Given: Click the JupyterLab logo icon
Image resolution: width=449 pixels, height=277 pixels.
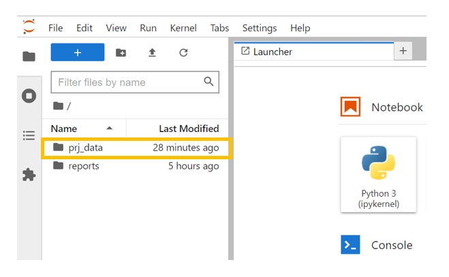Looking at the screenshot, I should click(29, 27).
